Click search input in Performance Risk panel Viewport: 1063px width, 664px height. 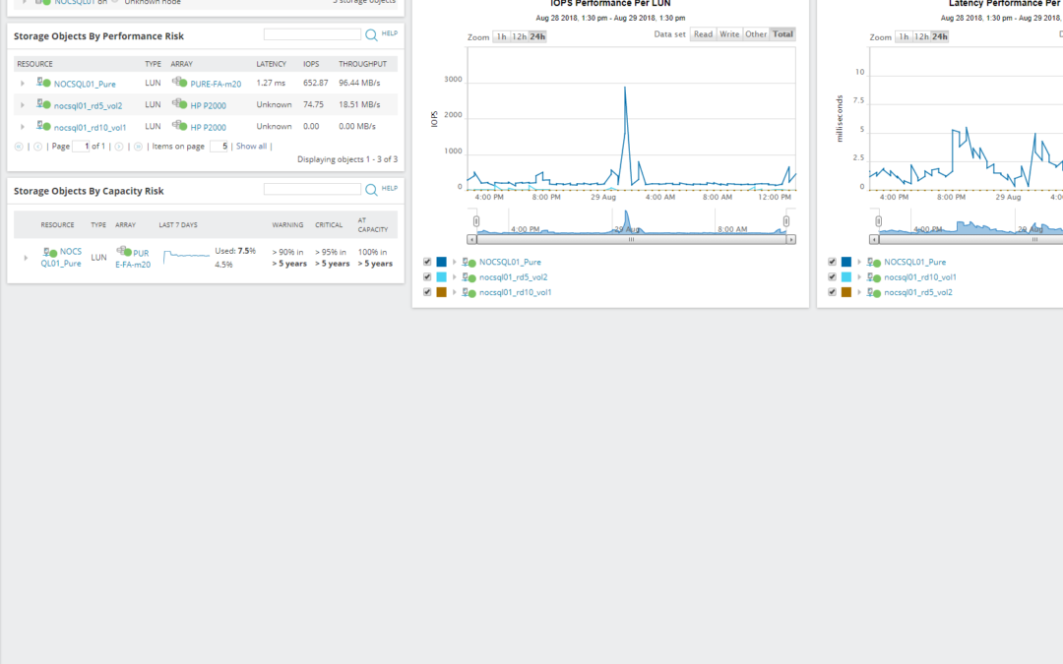click(313, 33)
